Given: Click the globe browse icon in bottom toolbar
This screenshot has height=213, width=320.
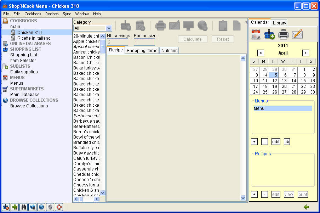Looking at the screenshot, I should click(x=41, y=207).
